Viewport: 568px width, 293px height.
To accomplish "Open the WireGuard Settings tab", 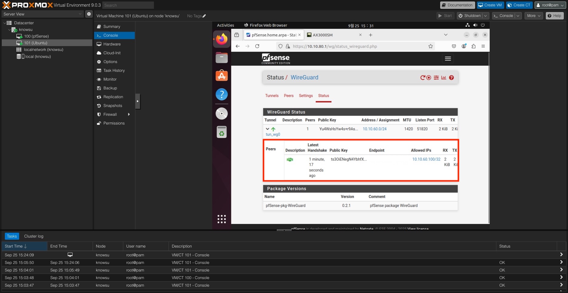I will tap(306, 96).
